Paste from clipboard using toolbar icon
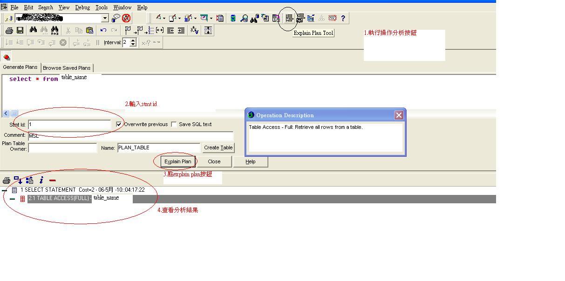565x281 pixels. [89, 30]
